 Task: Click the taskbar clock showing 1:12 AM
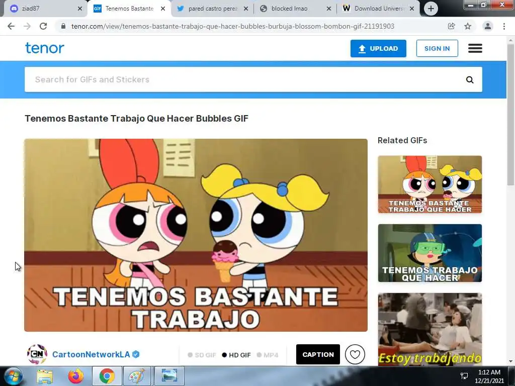489,376
